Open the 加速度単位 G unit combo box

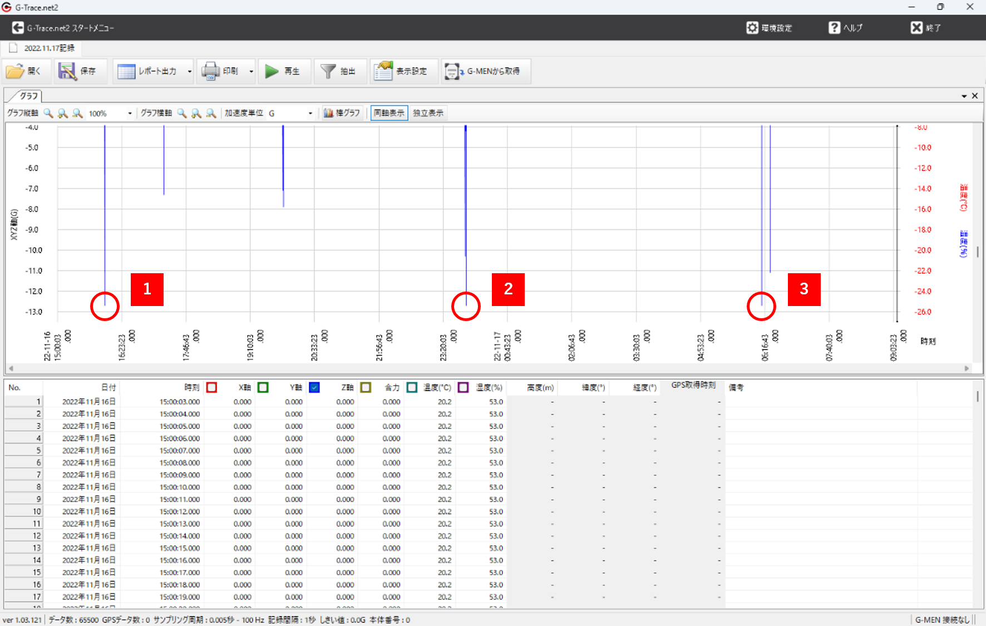(290, 113)
